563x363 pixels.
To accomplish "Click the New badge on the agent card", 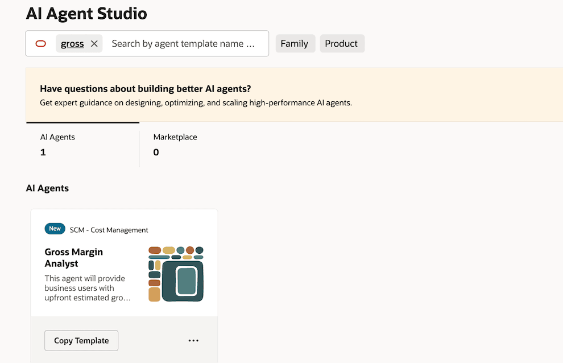I will pos(55,228).
